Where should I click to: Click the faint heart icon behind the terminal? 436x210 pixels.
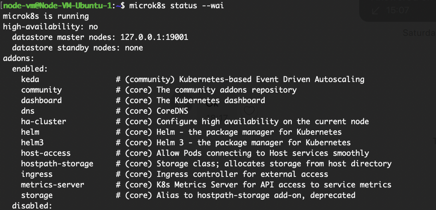[249, 111]
